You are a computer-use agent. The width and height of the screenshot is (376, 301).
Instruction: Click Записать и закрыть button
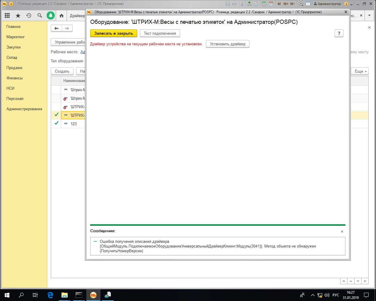(114, 33)
